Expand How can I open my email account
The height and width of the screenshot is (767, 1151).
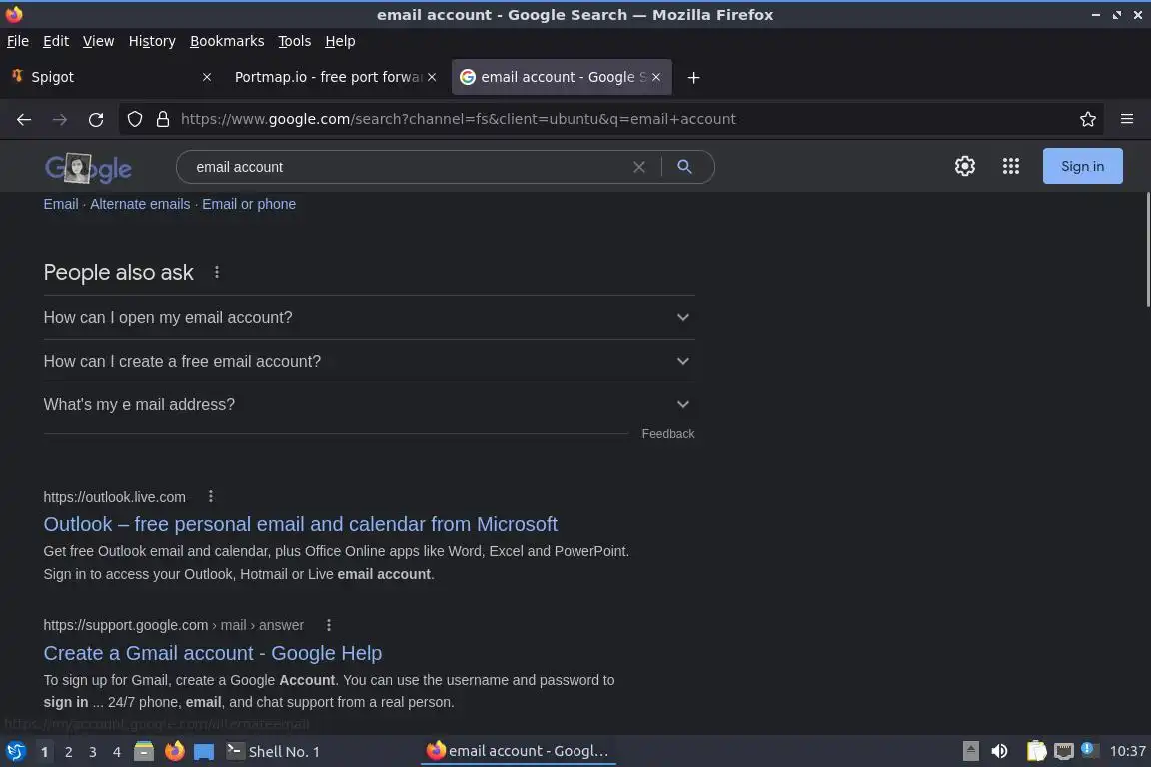(370, 317)
